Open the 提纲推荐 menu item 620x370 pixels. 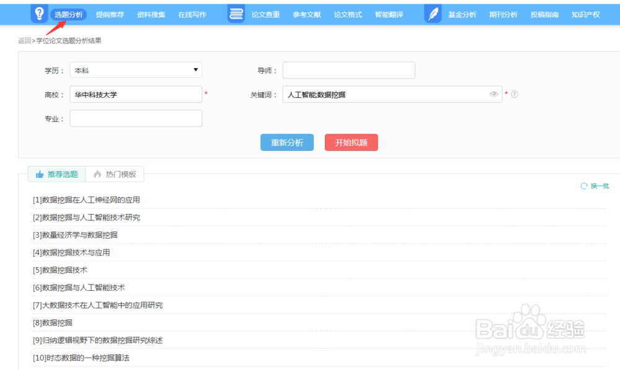[x=110, y=15]
